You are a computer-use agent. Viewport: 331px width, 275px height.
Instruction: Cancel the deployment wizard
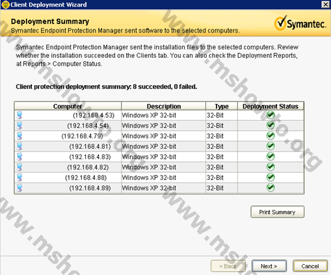310,266
